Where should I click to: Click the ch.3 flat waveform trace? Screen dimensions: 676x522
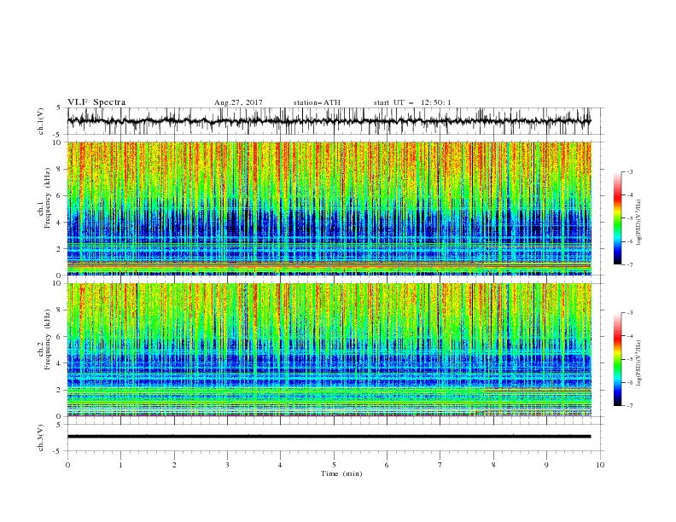click(329, 437)
